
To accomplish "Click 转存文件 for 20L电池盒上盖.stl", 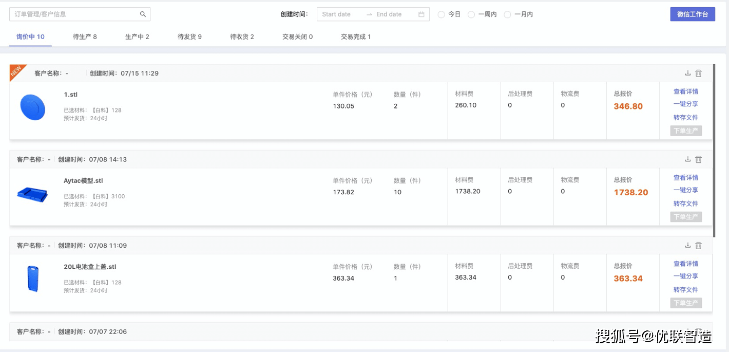I will click(x=686, y=290).
